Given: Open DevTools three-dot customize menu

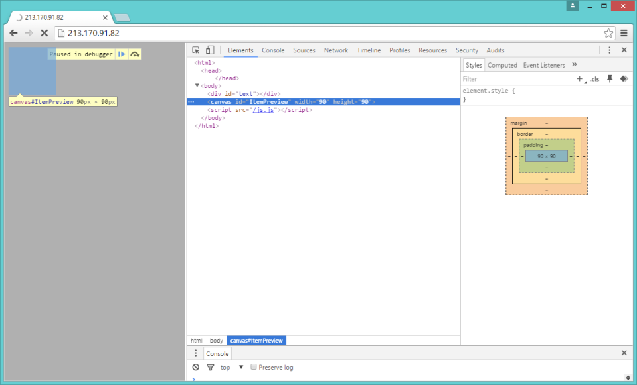Looking at the screenshot, I should [x=609, y=50].
